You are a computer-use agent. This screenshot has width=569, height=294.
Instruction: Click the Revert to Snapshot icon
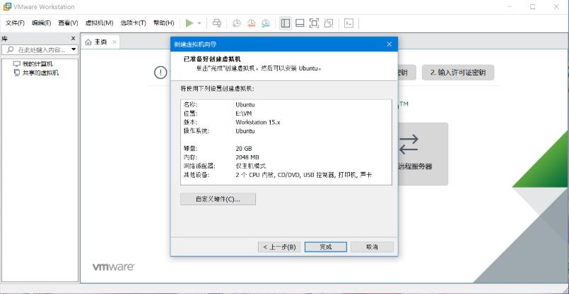point(251,23)
